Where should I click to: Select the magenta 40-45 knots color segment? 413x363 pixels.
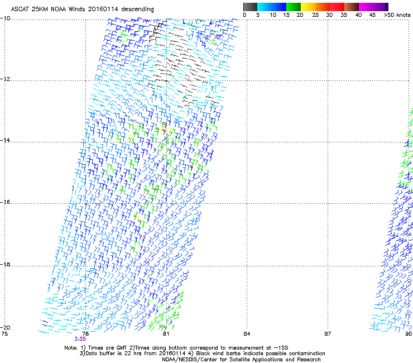[x=366, y=7]
